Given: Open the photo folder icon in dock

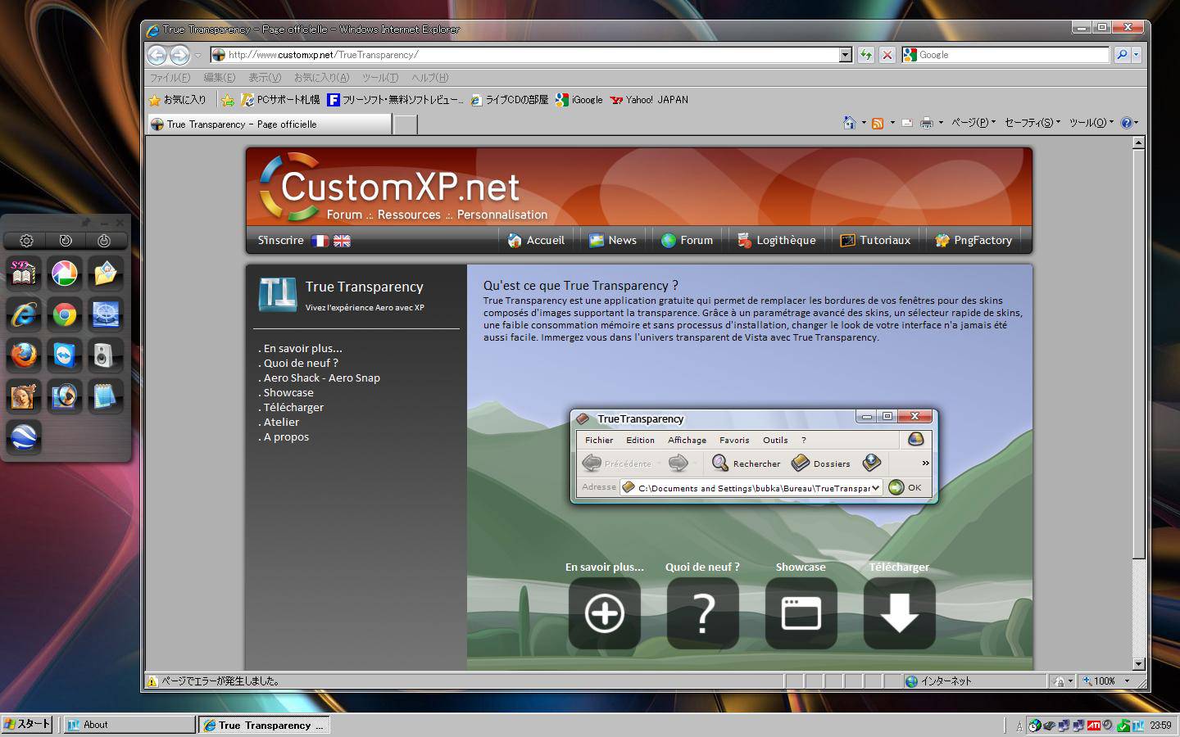Looking at the screenshot, I should tap(106, 274).
